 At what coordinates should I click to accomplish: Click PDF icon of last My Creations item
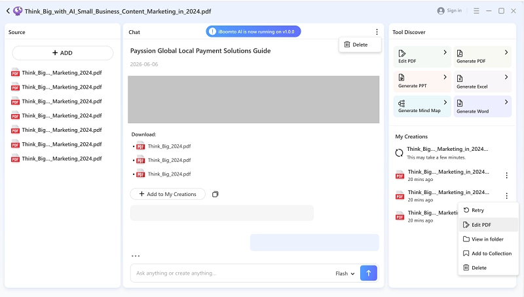[x=400, y=216]
